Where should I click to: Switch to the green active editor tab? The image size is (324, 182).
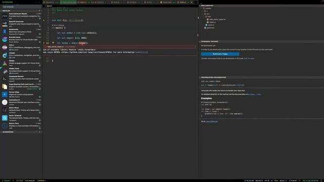pos(68,2)
